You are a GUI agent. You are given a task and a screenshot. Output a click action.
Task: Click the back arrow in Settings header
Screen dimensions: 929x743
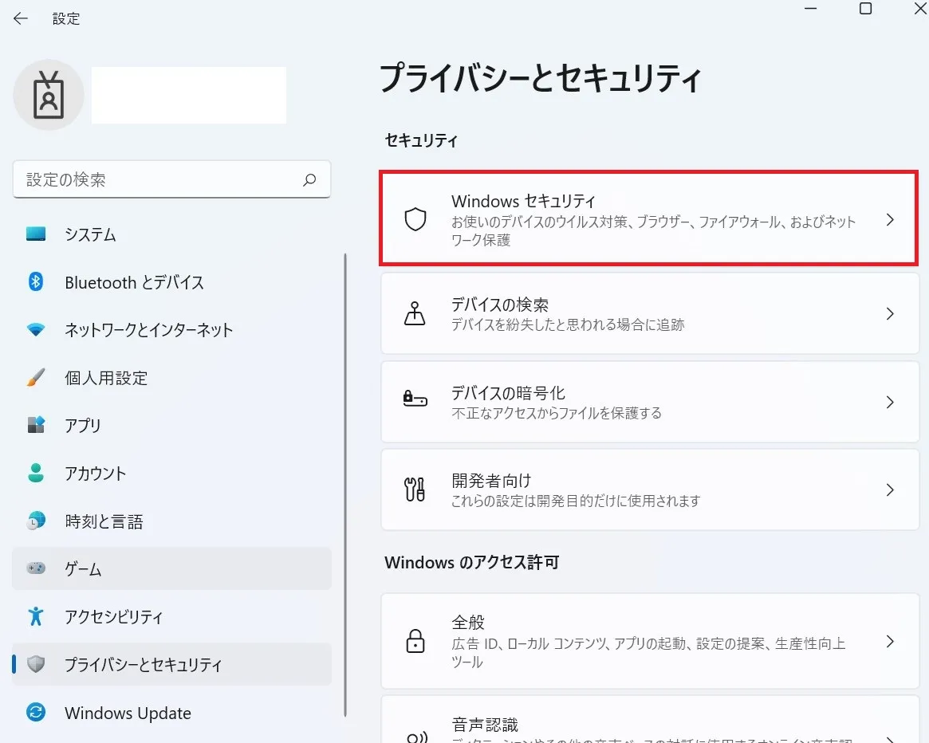pos(21,18)
